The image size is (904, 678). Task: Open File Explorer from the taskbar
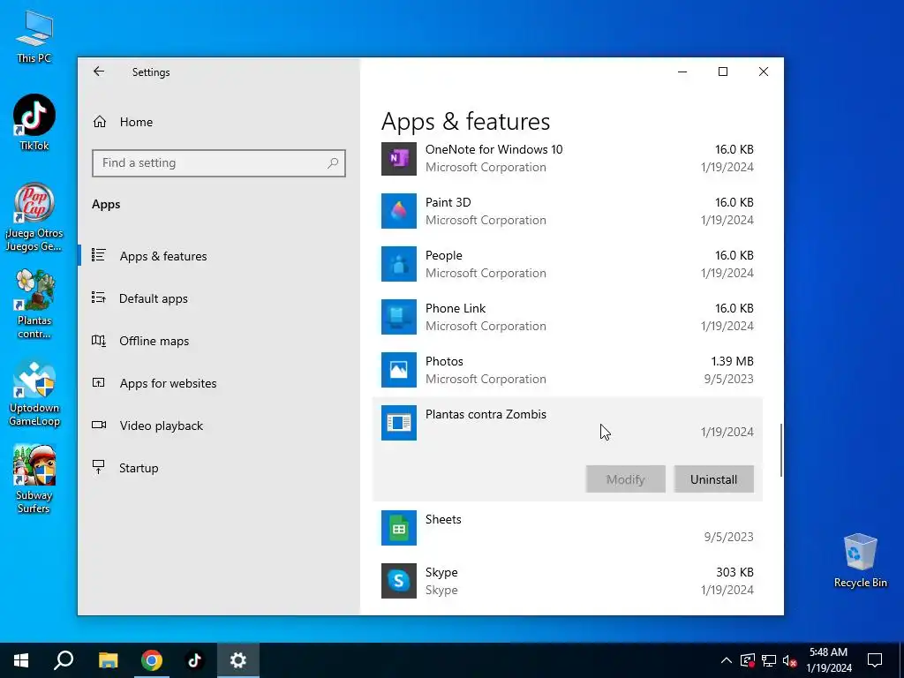pyautogui.click(x=108, y=660)
